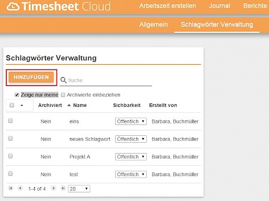Open visibility dropdown for Projekt A
269x201 pixels.
point(131,157)
